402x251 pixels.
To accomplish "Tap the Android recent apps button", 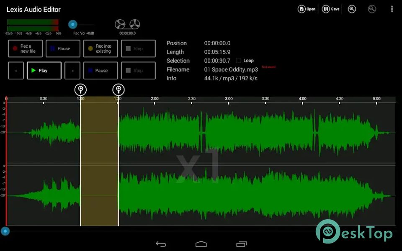I will pyautogui.click(x=241, y=244).
